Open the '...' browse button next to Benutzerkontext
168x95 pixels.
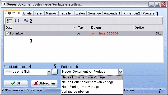click(55, 72)
